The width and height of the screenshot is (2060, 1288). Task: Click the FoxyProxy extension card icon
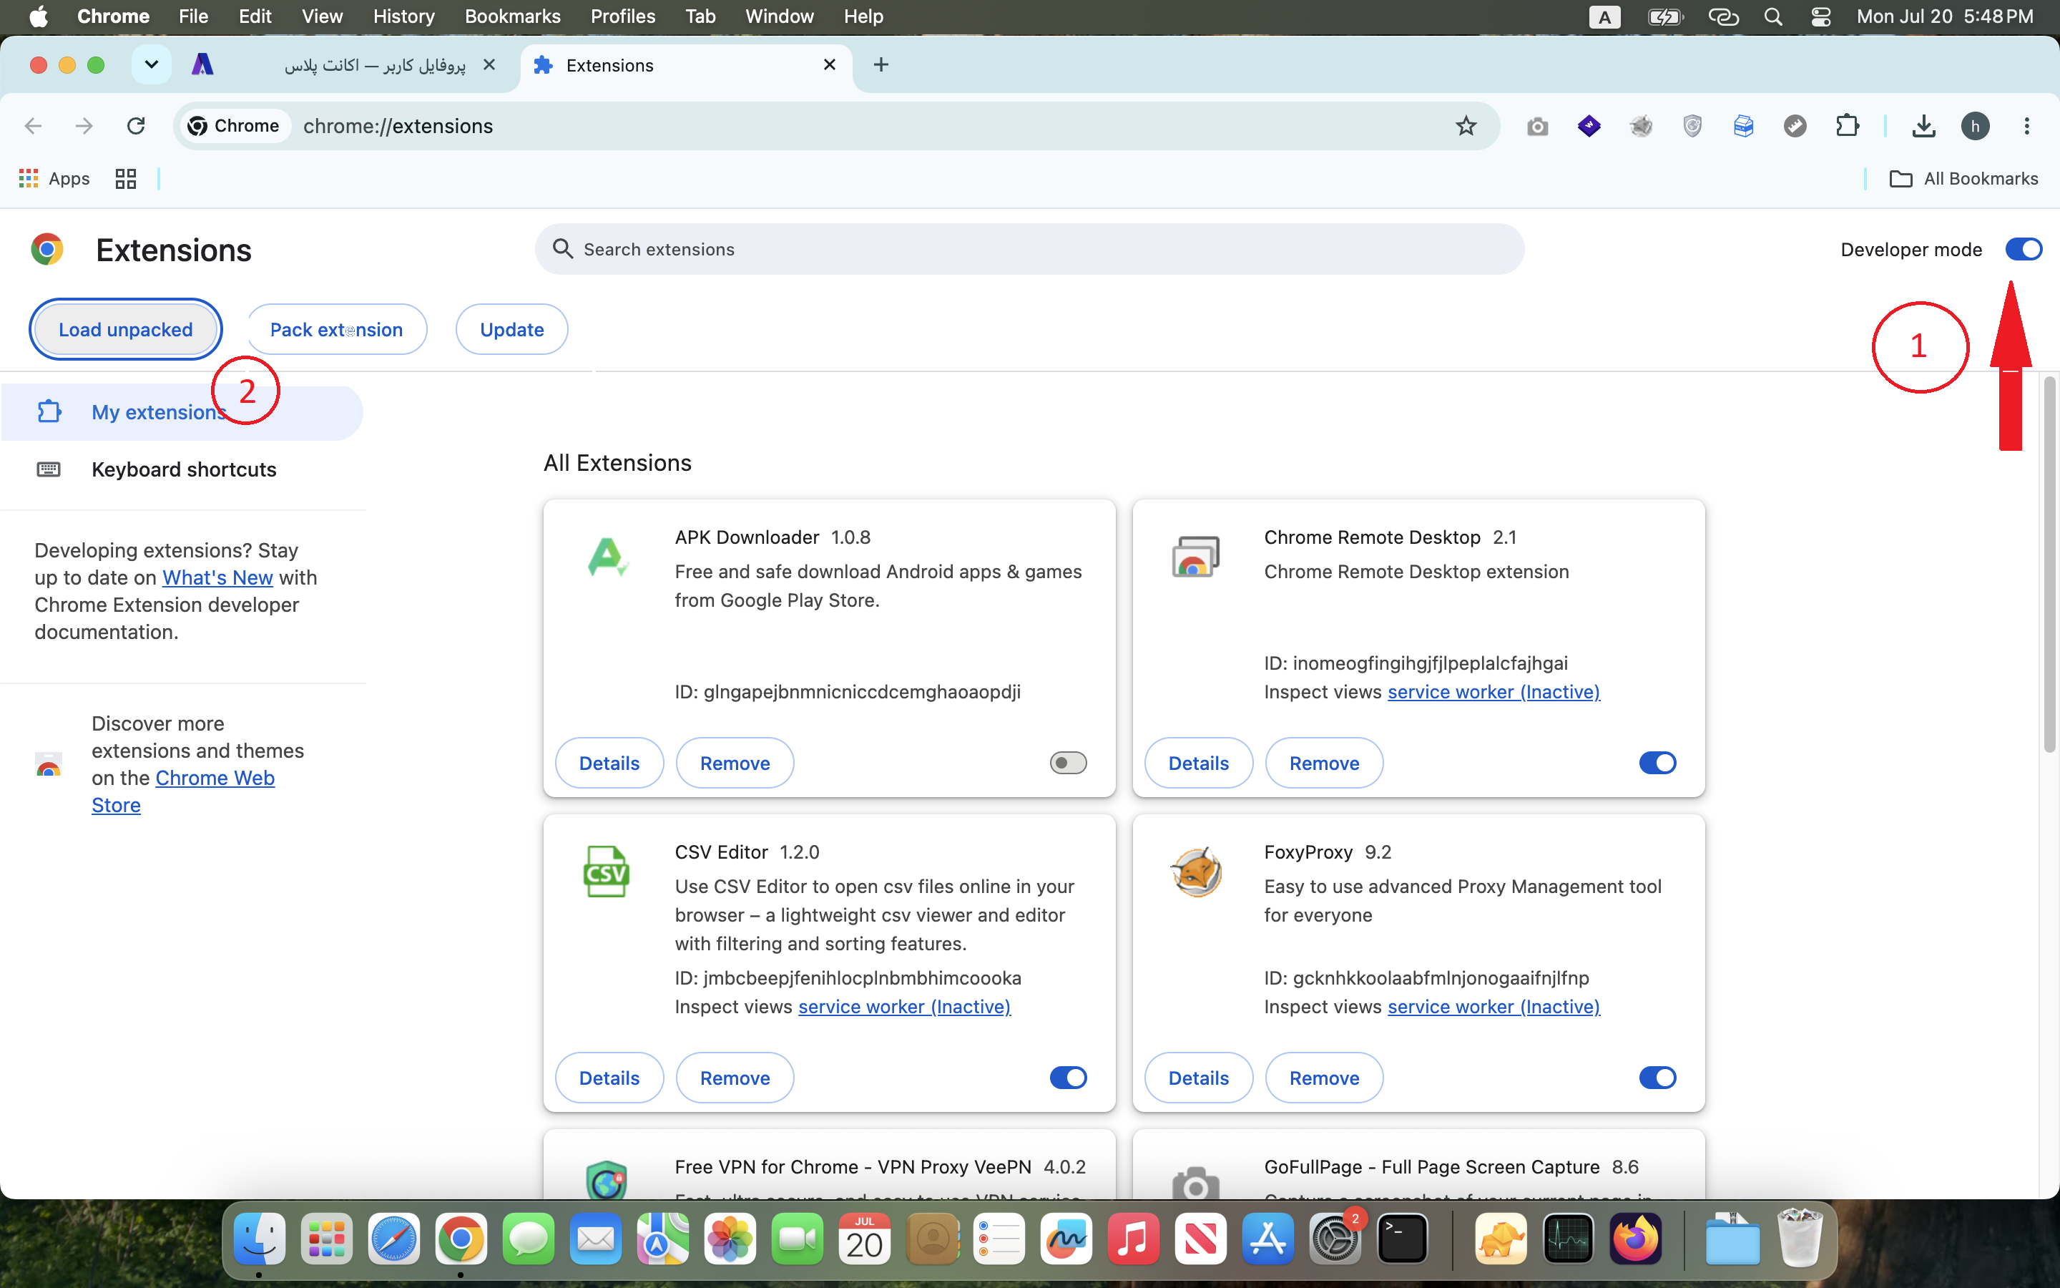click(x=1196, y=872)
